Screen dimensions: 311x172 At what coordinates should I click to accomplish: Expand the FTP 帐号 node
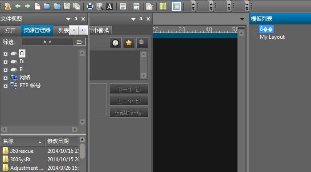click(5, 86)
